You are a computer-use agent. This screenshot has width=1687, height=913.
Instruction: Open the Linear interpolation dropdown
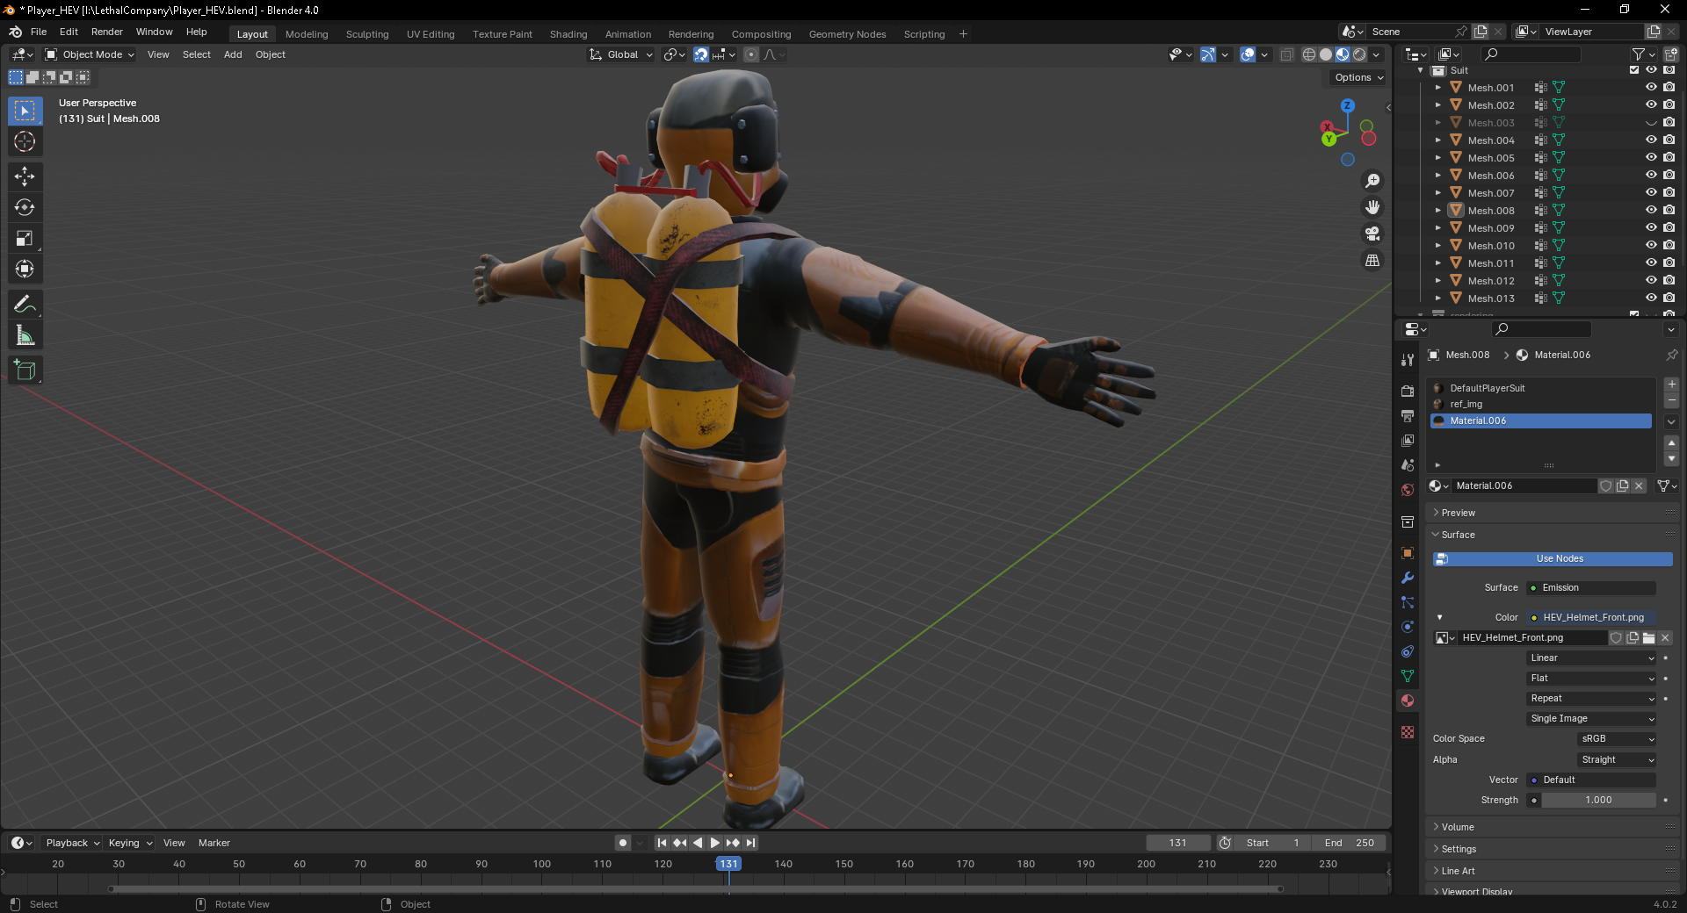pyautogui.click(x=1591, y=658)
